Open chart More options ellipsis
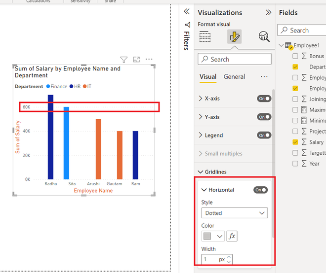 click(x=149, y=59)
